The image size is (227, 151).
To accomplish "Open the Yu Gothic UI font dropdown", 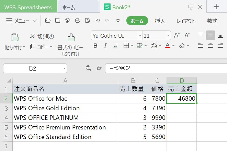I will [x=140, y=36].
